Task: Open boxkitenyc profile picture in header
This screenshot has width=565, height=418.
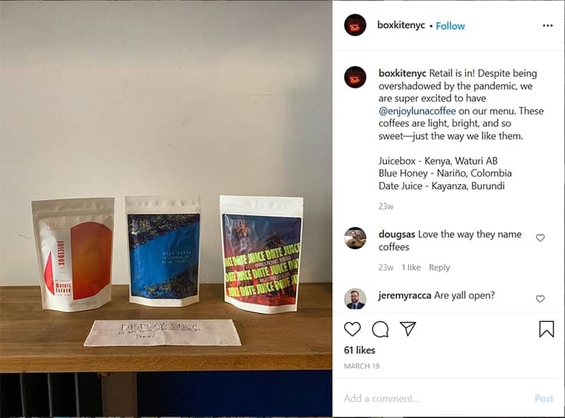Action: pos(355,25)
